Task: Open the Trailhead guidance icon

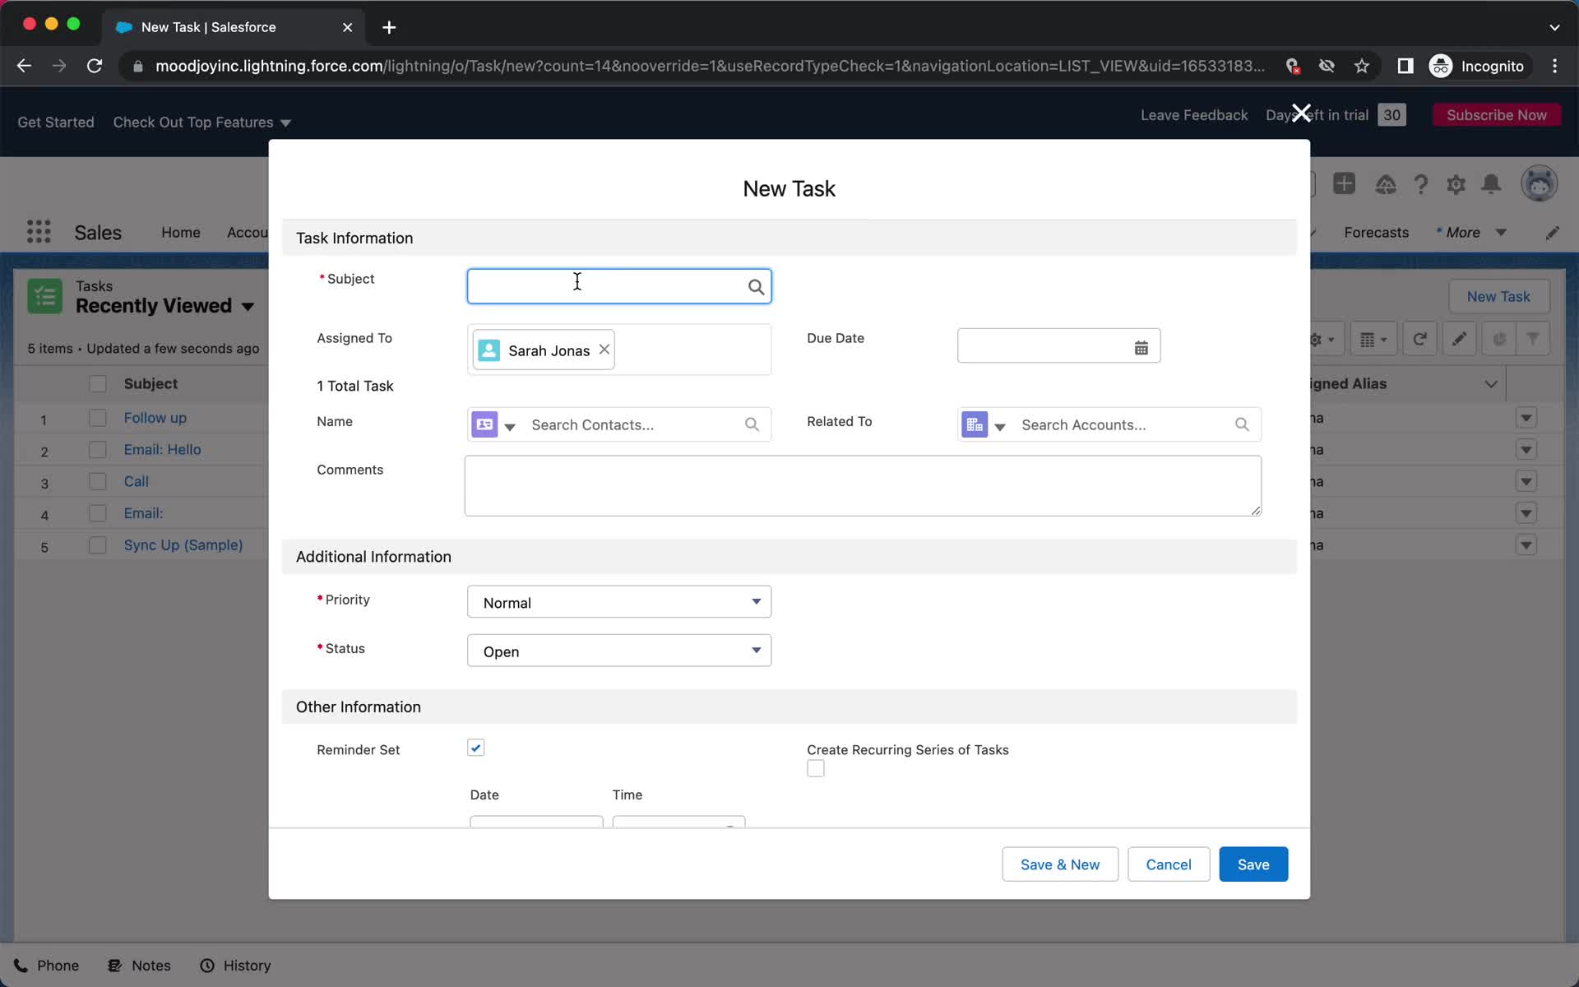Action: coord(1386,184)
